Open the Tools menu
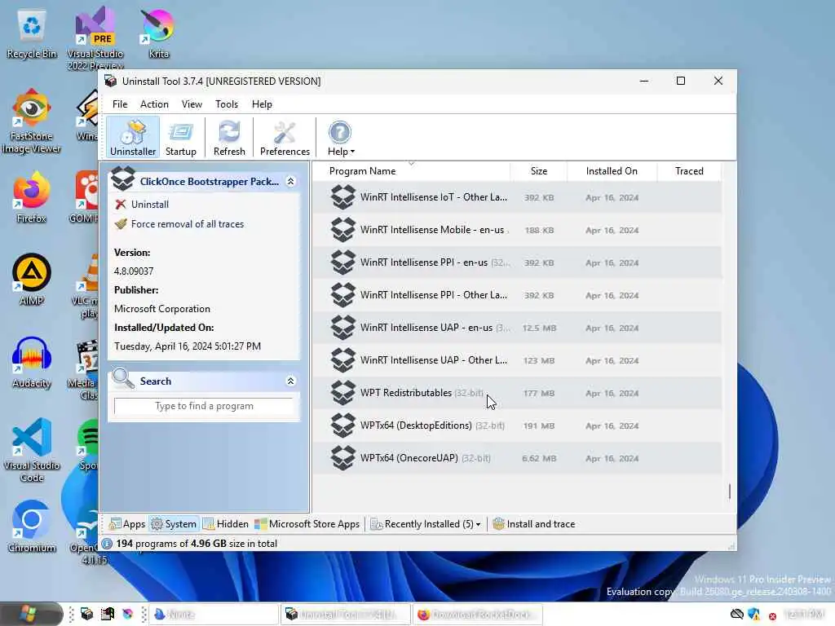This screenshot has width=835, height=626. 227,104
